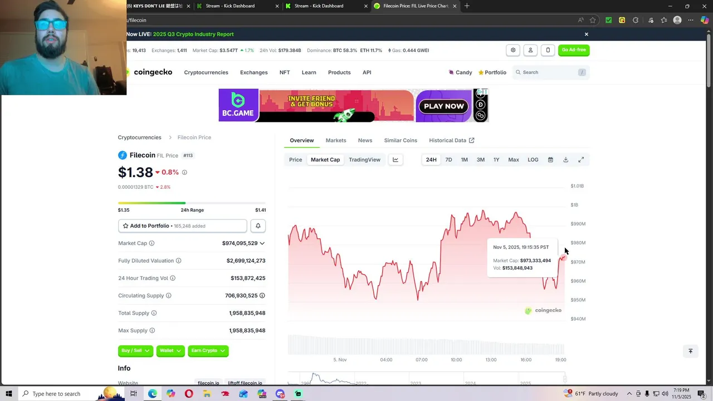This screenshot has height=401, width=713.
Task: Open Learn navigation menu
Action: tap(309, 72)
